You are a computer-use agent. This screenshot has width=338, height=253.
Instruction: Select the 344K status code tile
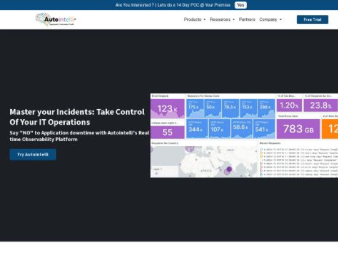tap(197, 129)
